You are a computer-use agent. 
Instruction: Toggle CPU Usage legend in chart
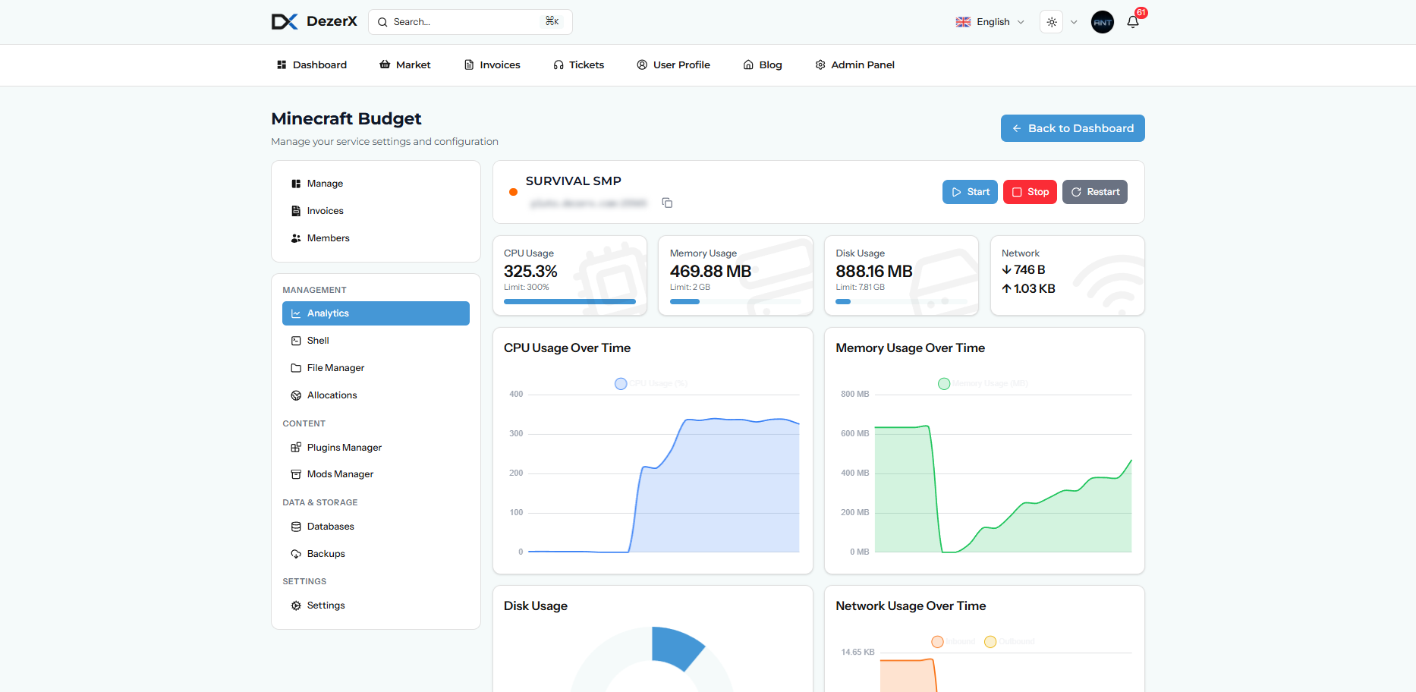pyautogui.click(x=650, y=384)
